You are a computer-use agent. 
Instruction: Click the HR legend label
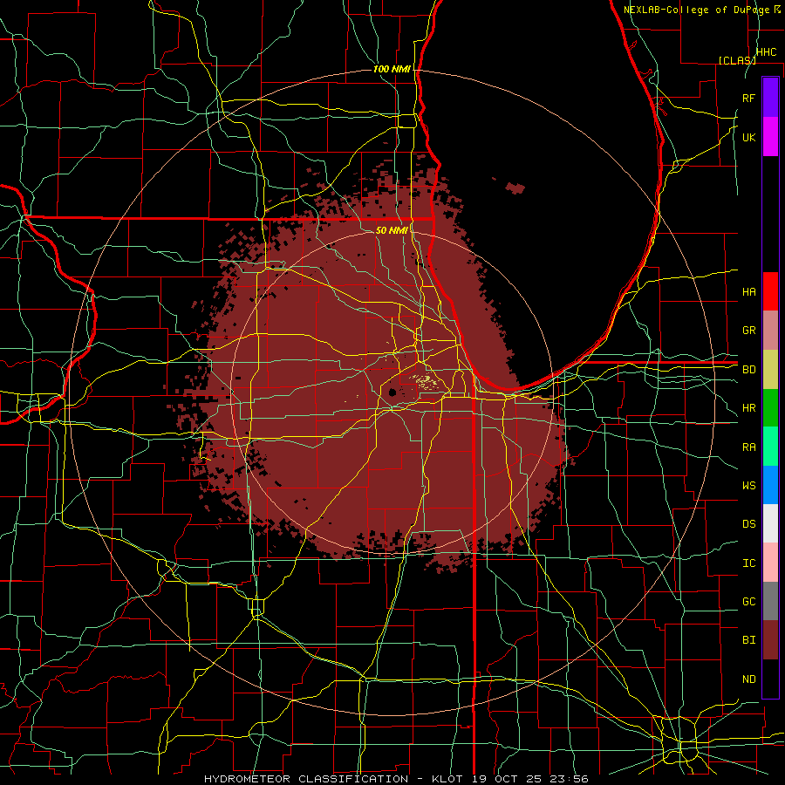pyautogui.click(x=748, y=408)
